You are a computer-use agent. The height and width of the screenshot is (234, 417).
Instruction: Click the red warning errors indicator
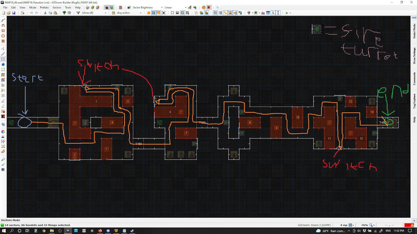click(x=409, y=225)
